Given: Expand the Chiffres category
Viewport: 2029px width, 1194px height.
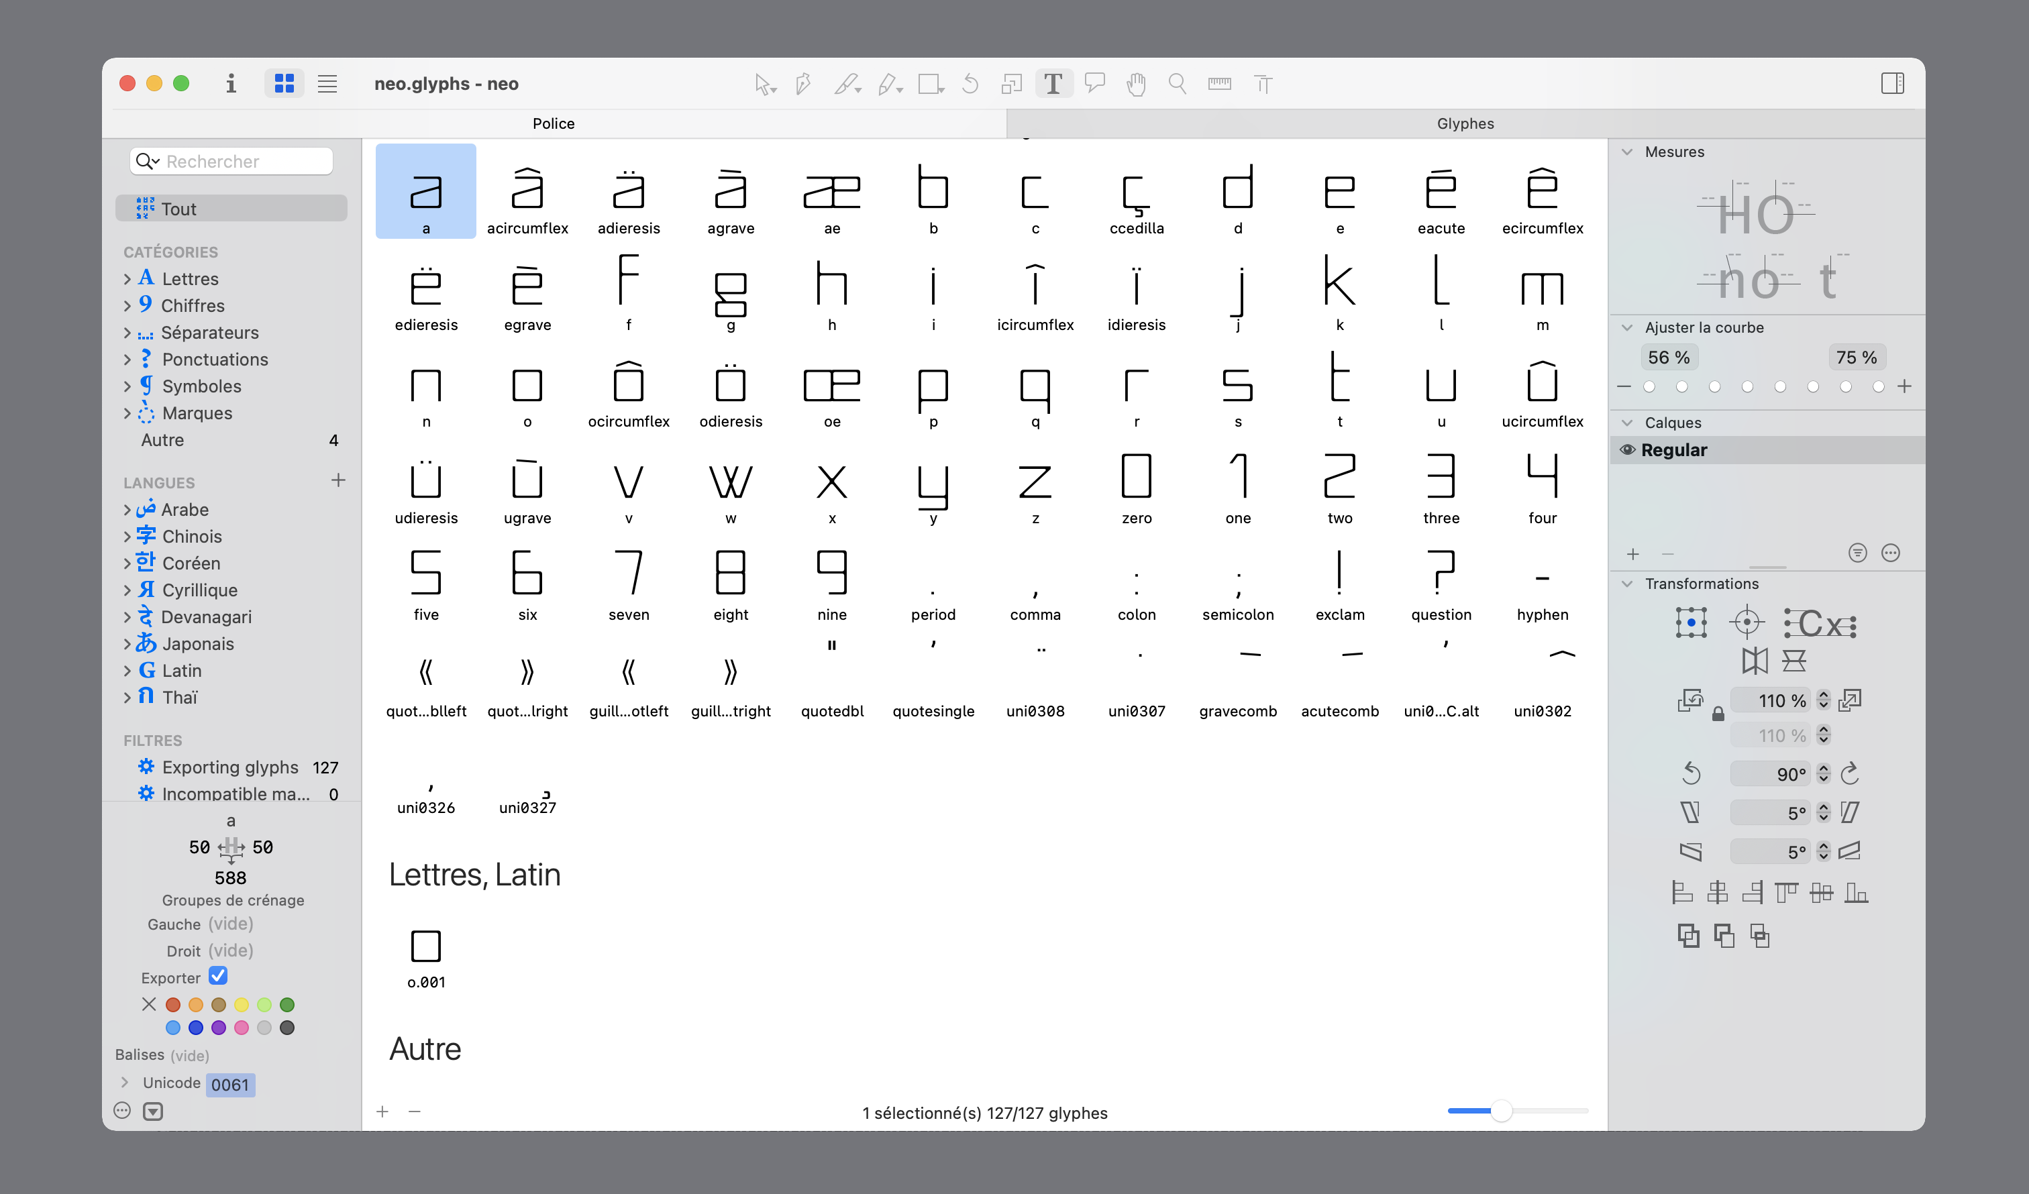Looking at the screenshot, I should coord(127,306).
